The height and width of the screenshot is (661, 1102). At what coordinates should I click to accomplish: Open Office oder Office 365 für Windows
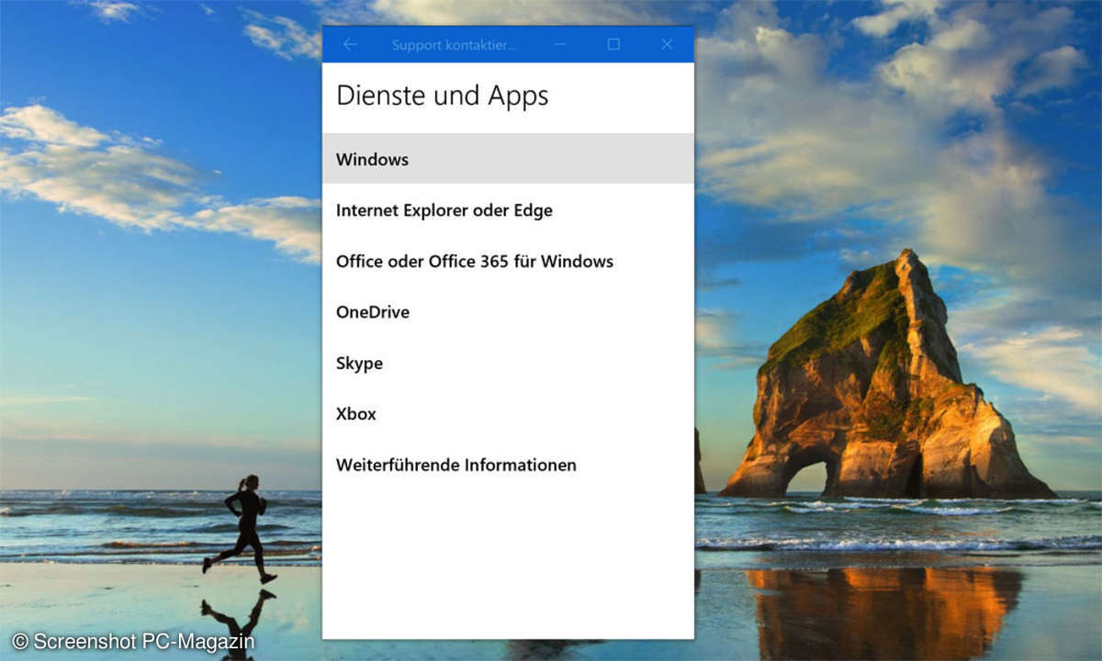[x=508, y=261]
